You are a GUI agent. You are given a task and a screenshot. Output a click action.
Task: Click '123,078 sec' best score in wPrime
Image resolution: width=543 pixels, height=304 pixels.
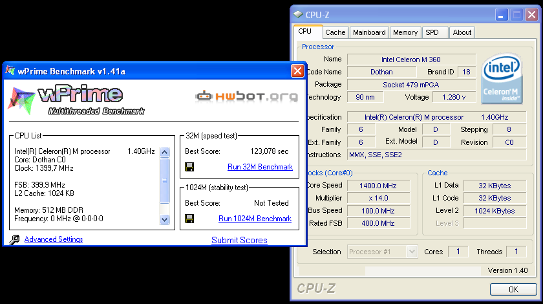pyautogui.click(x=269, y=151)
